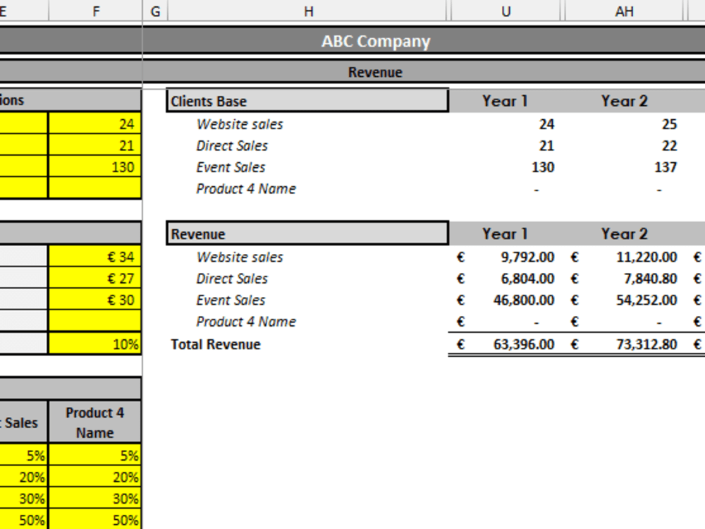Screen dimensions: 705x529
Task: Select Event Sales label under Clients Base
Action: pos(231,167)
